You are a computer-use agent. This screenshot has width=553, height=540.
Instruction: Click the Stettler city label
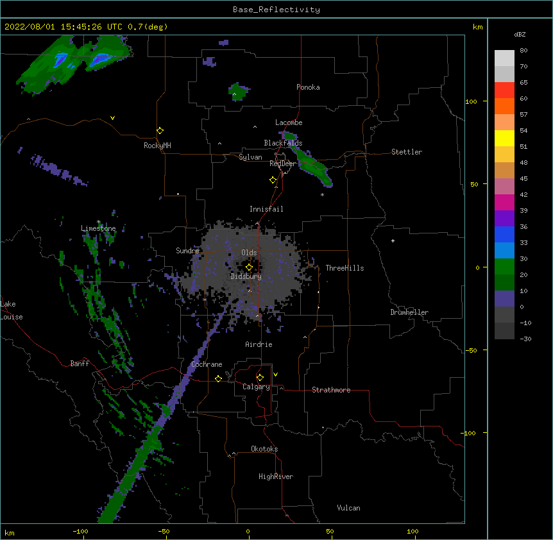click(x=407, y=152)
